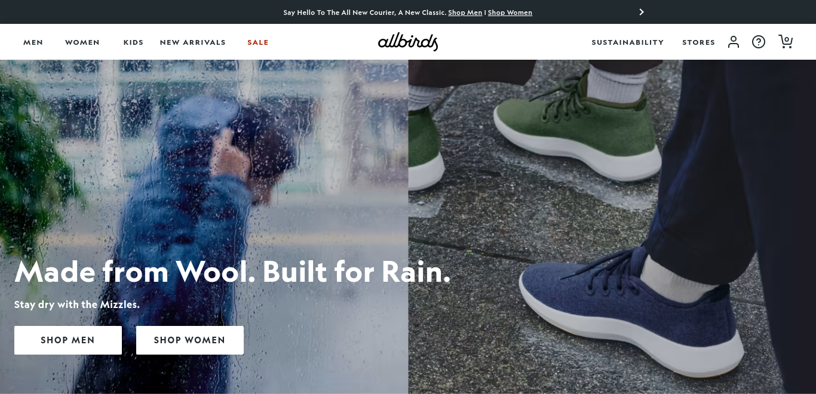Follow the Shop Men banner link
This screenshot has width=816, height=394.
point(465,13)
